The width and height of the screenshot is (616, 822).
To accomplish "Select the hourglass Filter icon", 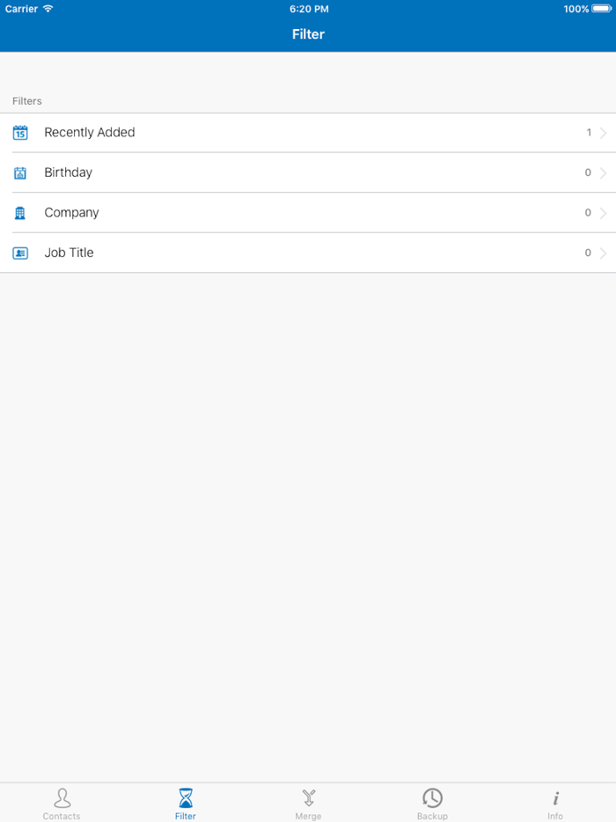I will pyautogui.click(x=185, y=797).
